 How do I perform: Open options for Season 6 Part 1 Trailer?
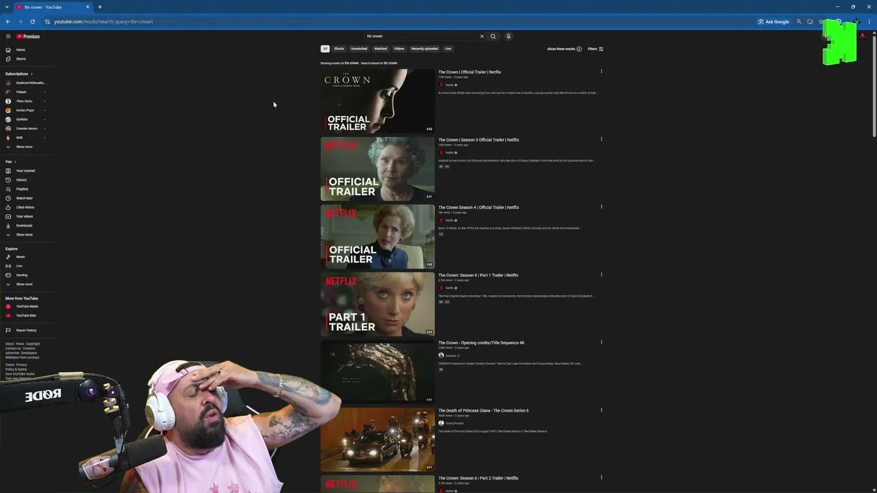coord(602,275)
